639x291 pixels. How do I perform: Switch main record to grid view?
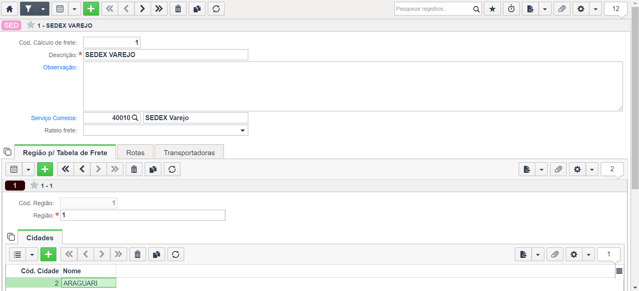60,9
